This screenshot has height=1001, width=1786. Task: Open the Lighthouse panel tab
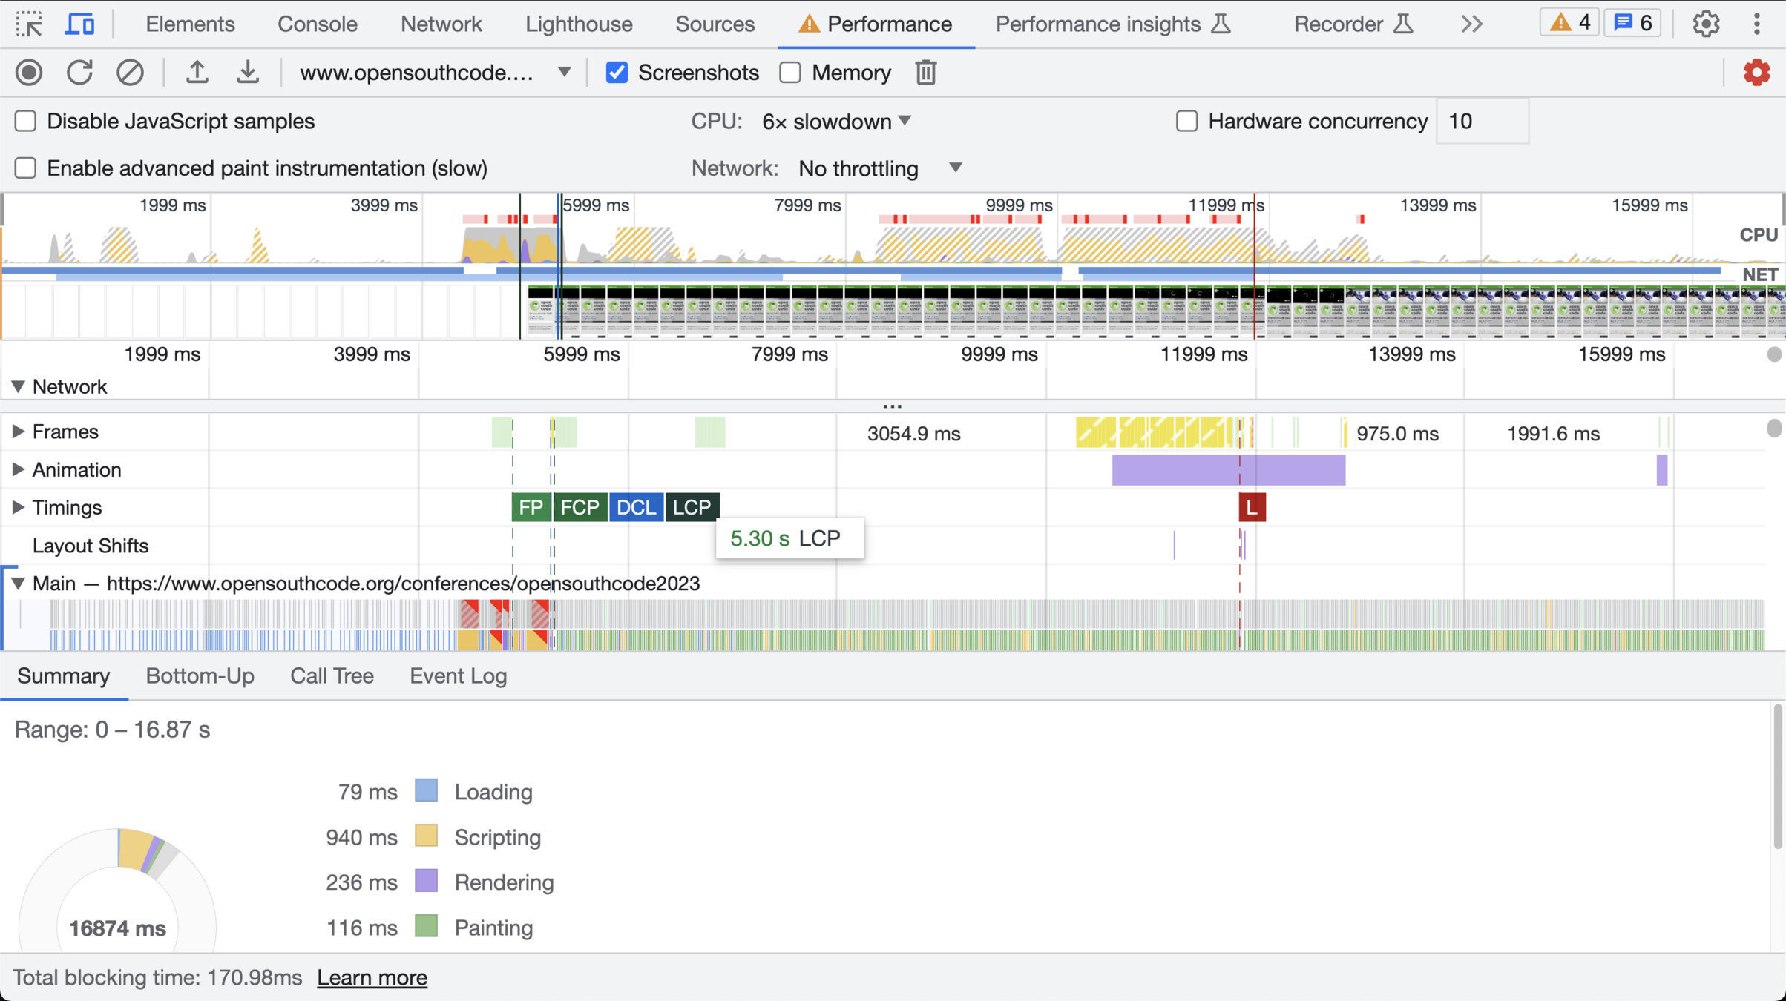coord(578,24)
